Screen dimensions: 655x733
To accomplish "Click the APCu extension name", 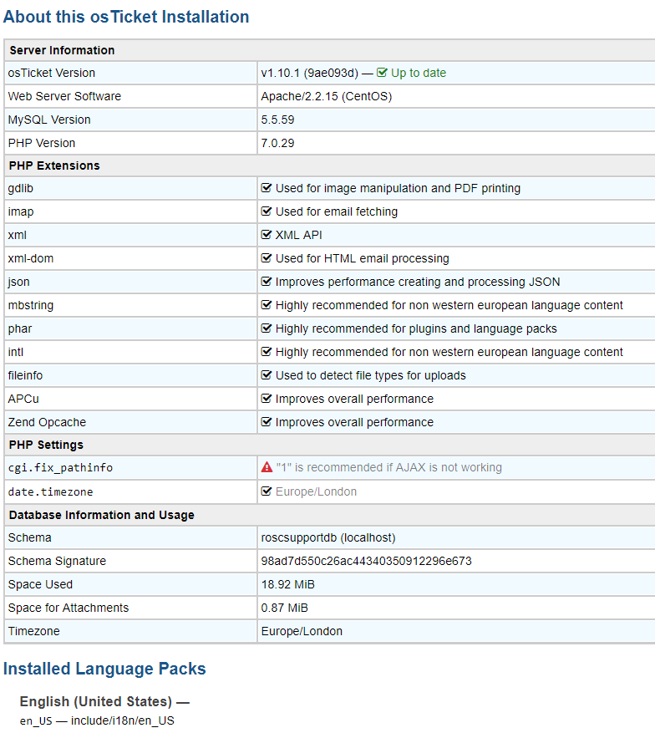I will [23, 399].
